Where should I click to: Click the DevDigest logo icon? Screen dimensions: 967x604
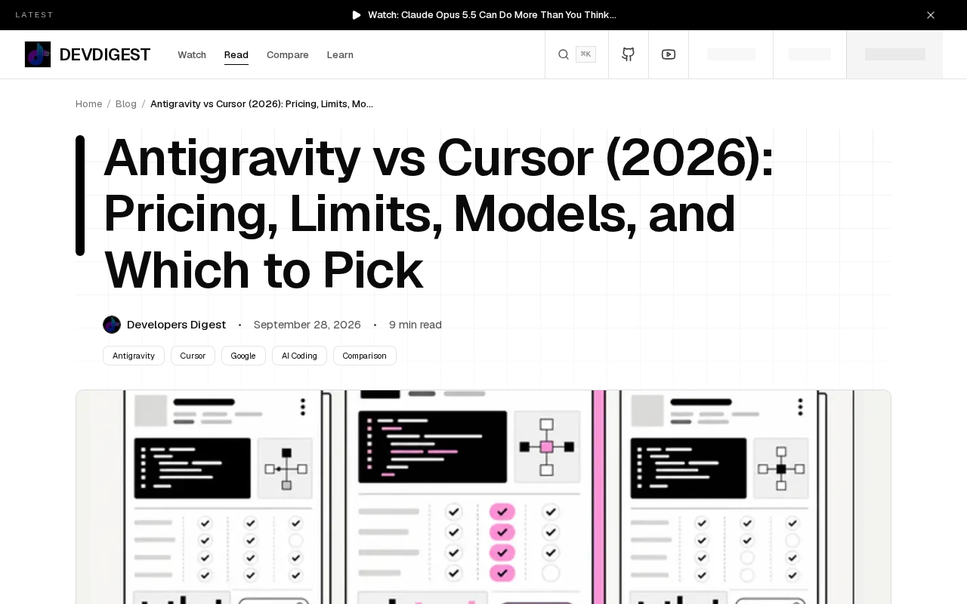(x=38, y=54)
